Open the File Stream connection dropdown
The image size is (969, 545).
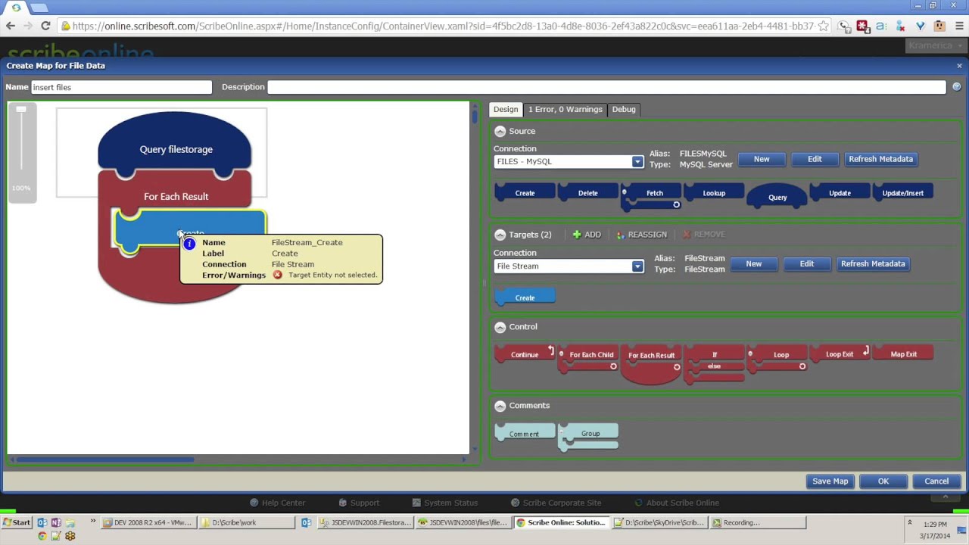point(637,266)
